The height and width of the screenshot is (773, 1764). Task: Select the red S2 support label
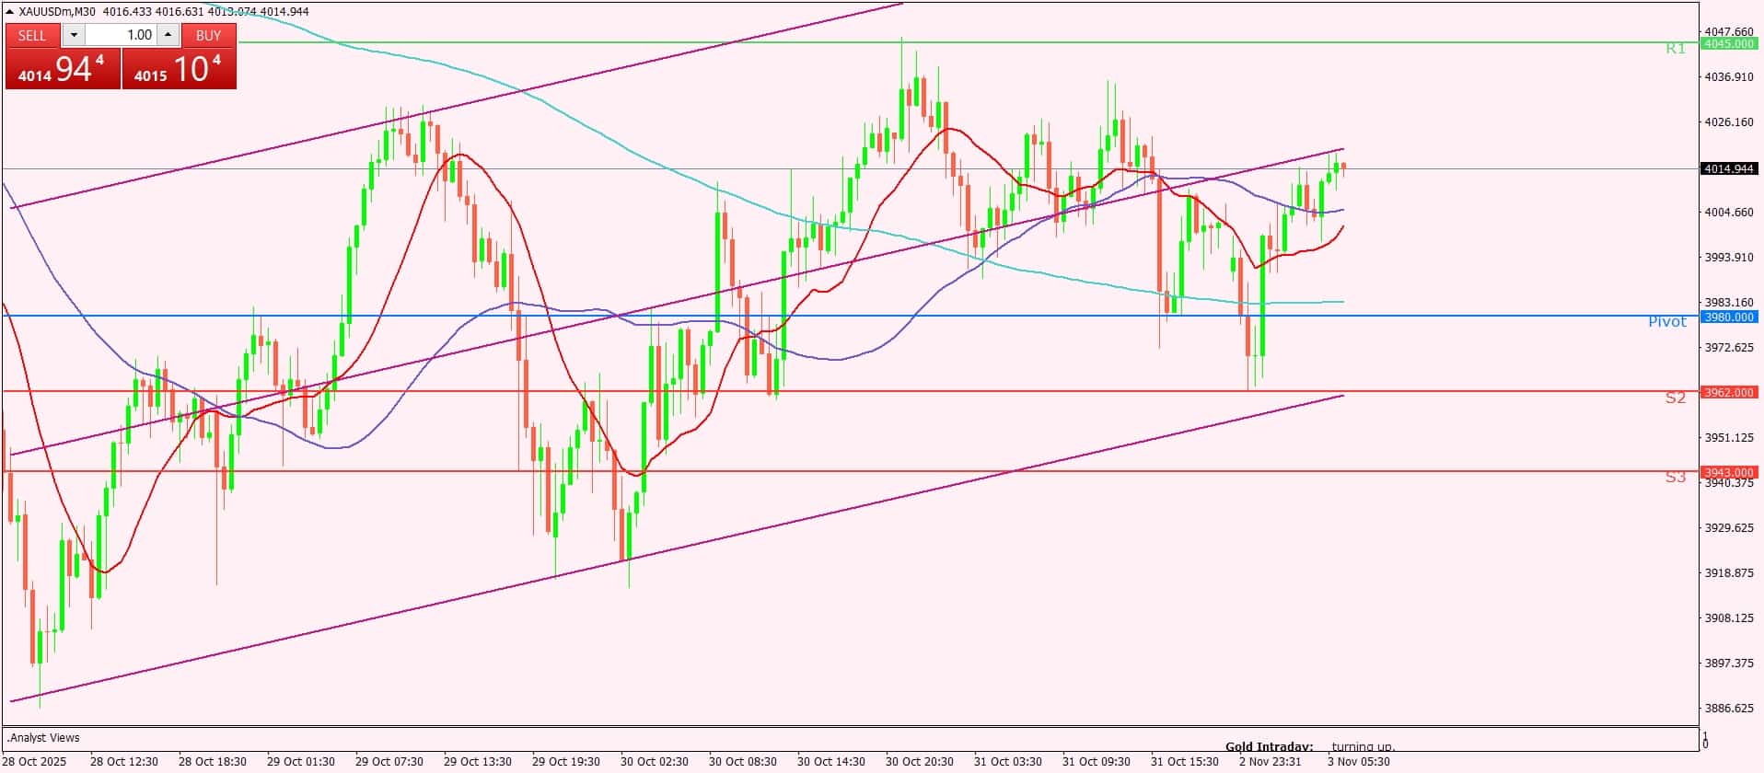click(1676, 398)
